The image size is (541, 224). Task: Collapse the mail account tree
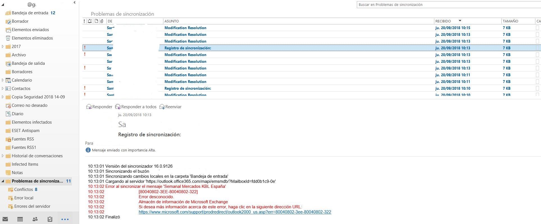pos(3,5)
